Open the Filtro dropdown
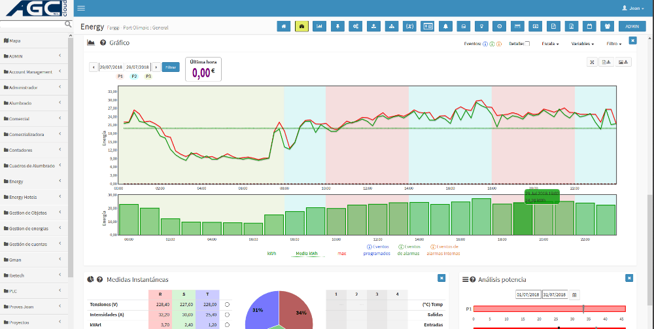This screenshot has width=654, height=329. (x=614, y=44)
